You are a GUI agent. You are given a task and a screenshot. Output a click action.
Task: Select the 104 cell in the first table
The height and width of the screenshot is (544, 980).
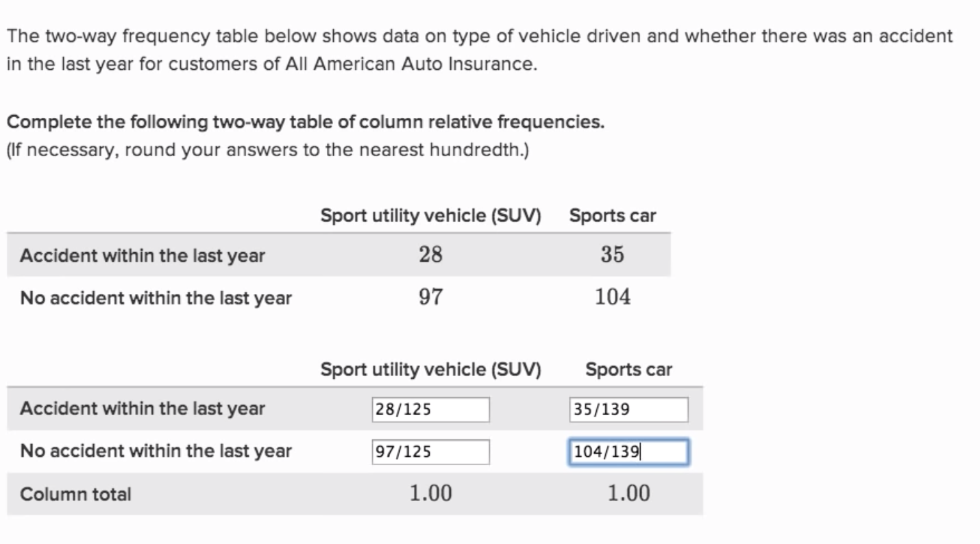[x=613, y=297]
